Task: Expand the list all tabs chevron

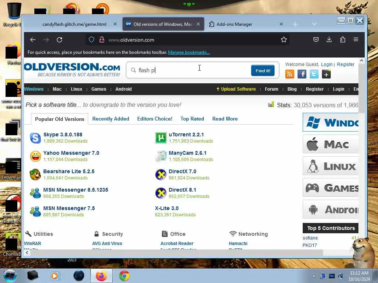Action: 314,24
